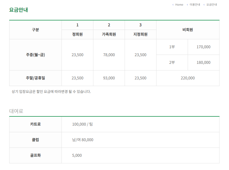Select the column number 2 header

pos(109,25)
